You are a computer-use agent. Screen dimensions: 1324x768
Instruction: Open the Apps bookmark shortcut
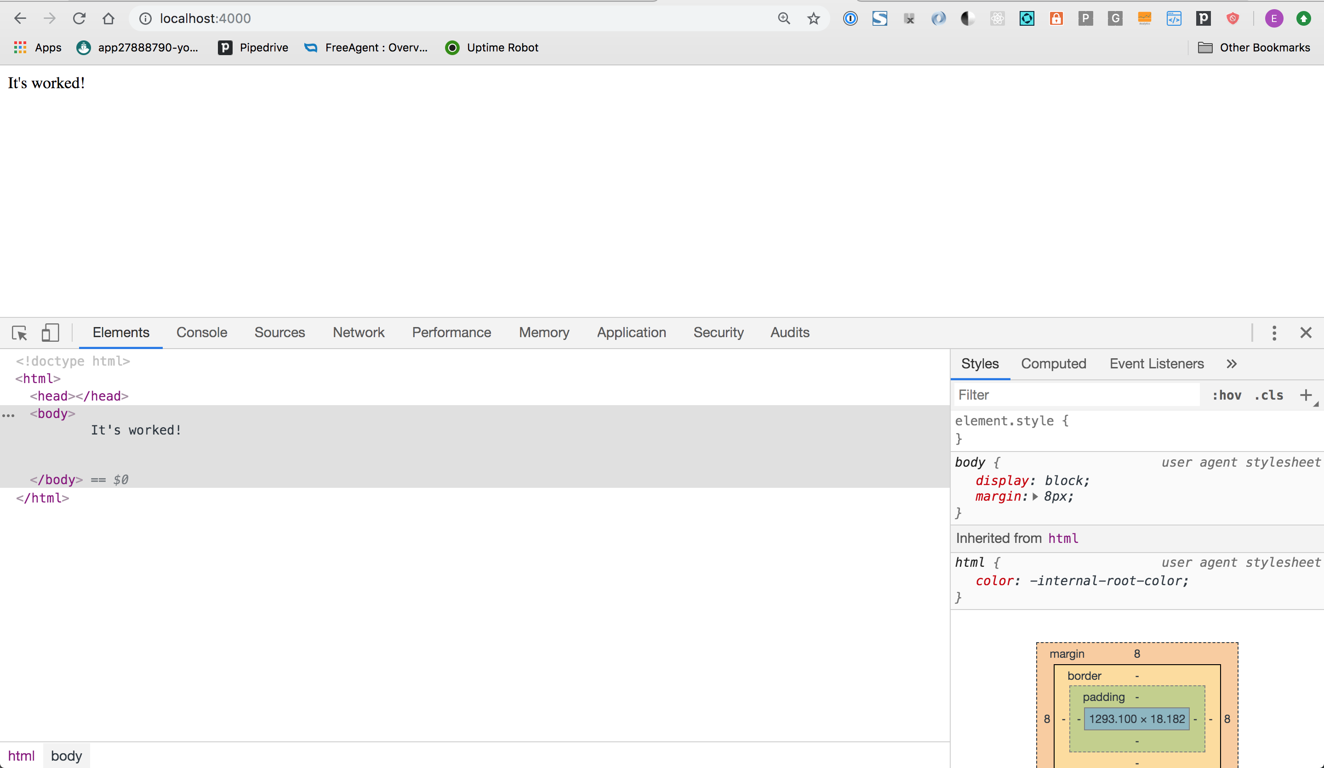coord(37,47)
